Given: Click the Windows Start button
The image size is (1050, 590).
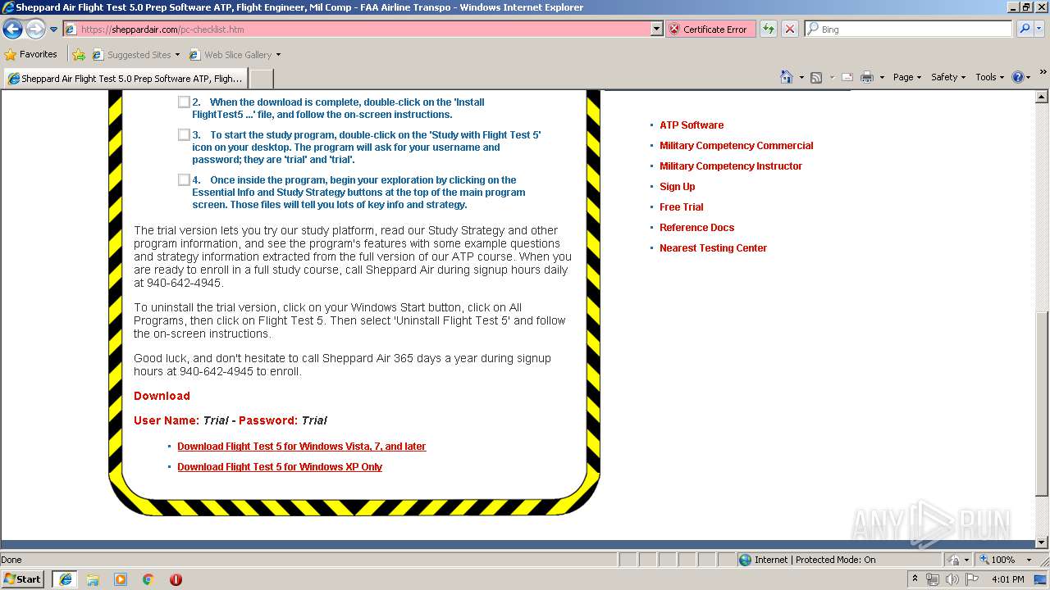Looking at the screenshot, I should coord(23,579).
